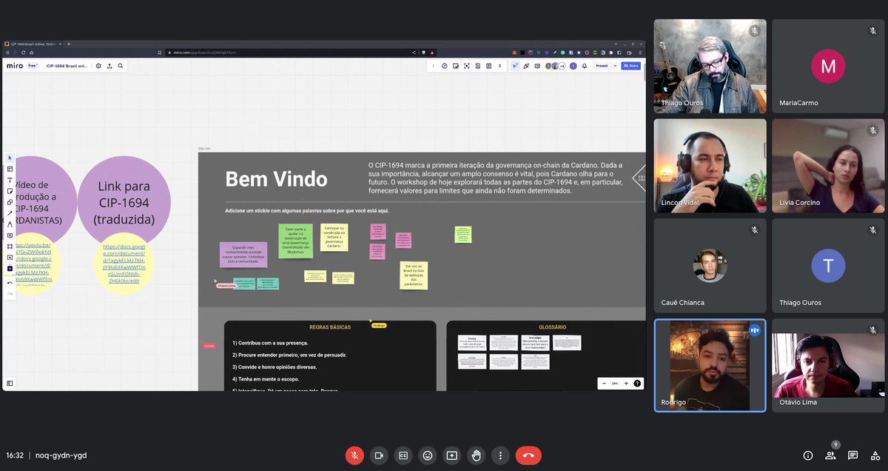888x471 pixels.
Task: Open a new browser tab
Action: coord(69,44)
